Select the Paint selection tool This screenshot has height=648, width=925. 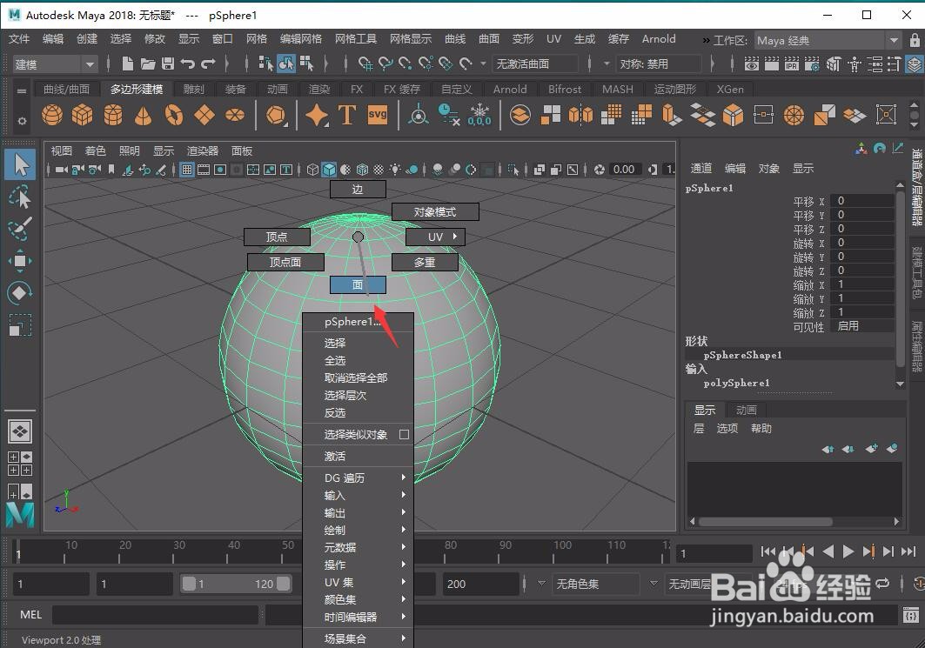pos(20,230)
